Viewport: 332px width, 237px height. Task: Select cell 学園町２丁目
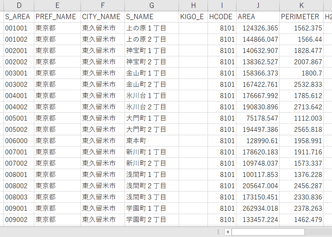point(152,219)
